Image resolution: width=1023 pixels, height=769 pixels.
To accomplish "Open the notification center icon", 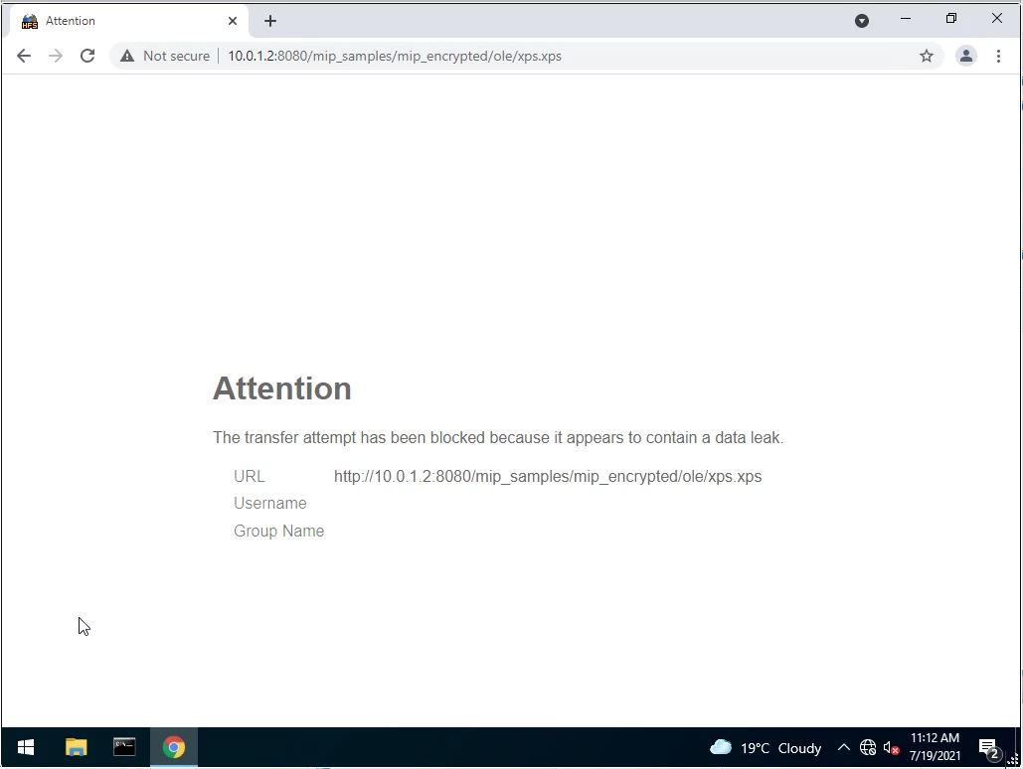I will (x=989, y=749).
